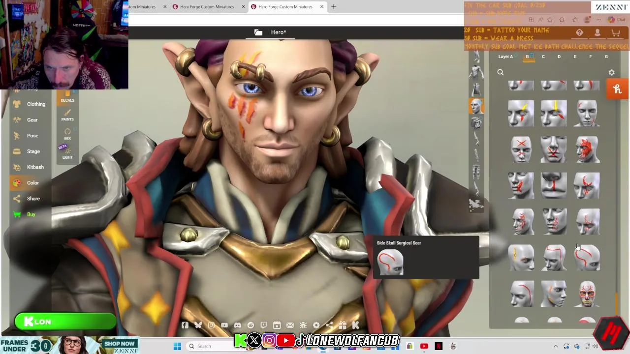Click the Reddit icon in bottom bar
Viewport: 630px width, 354px height.
pyautogui.click(x=251, y=325)
